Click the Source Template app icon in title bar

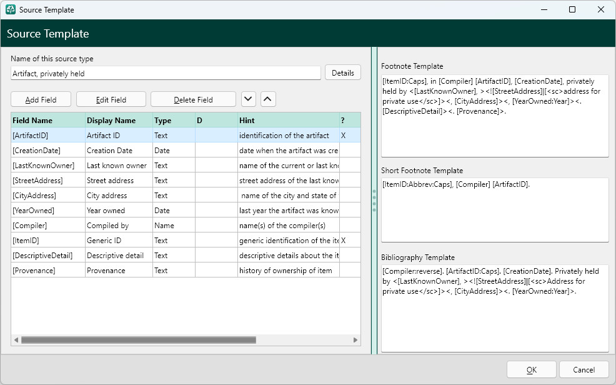coord(11,9)
